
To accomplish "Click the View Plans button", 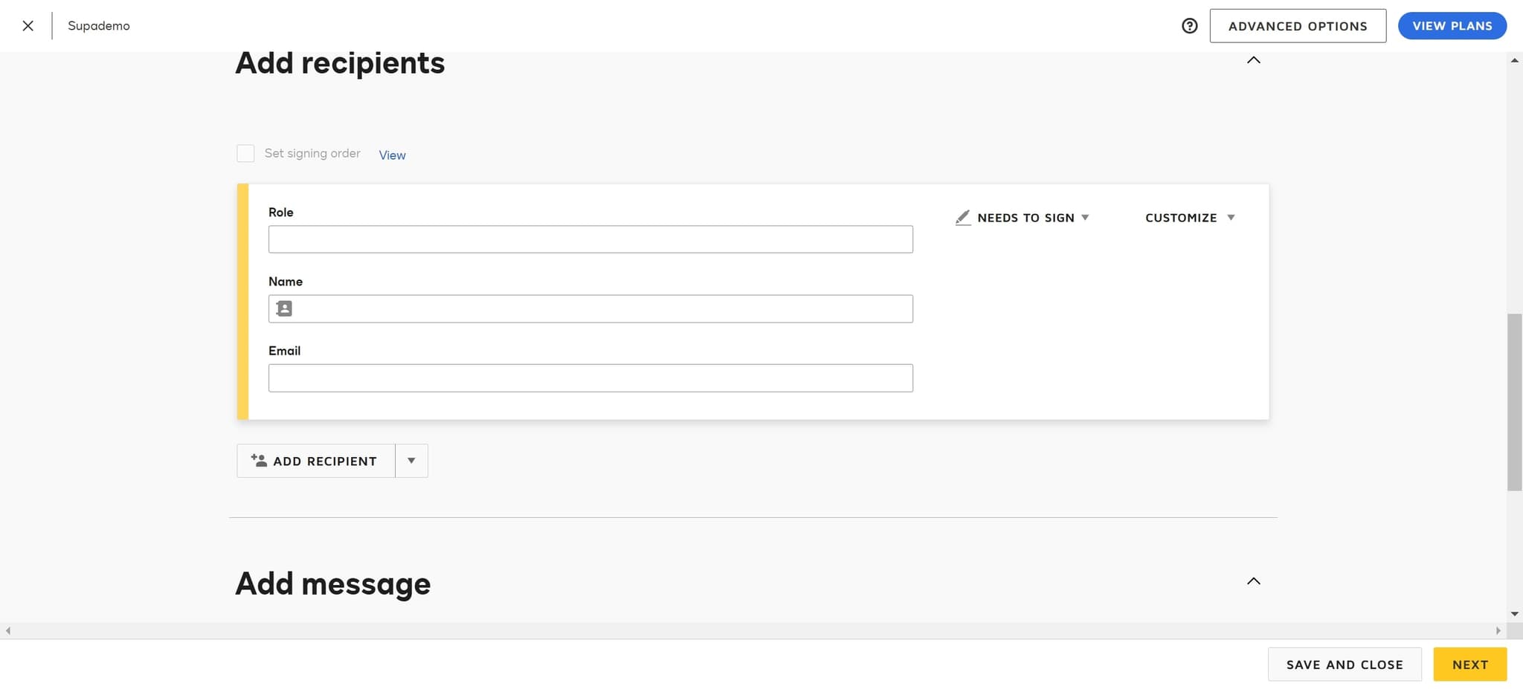I will pyautogui.click(x=1452, y=26).
